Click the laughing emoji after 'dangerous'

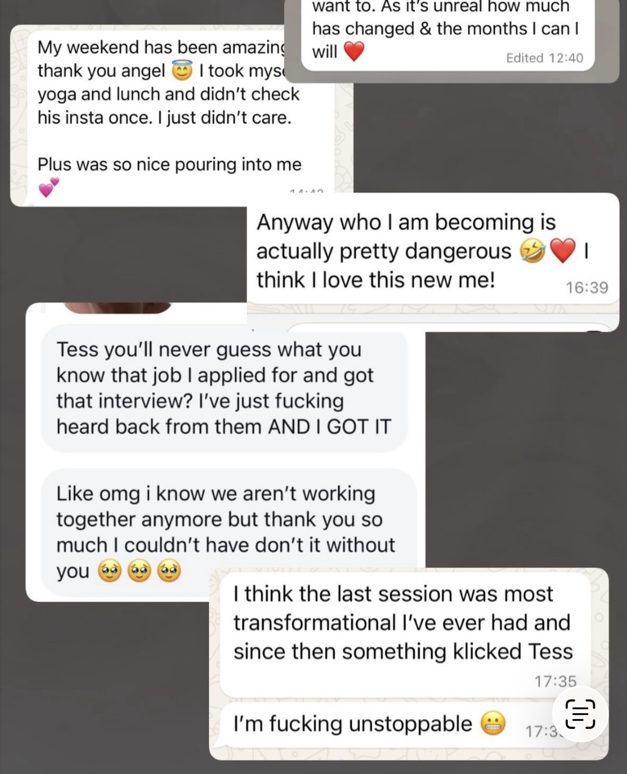click(532, 252)
